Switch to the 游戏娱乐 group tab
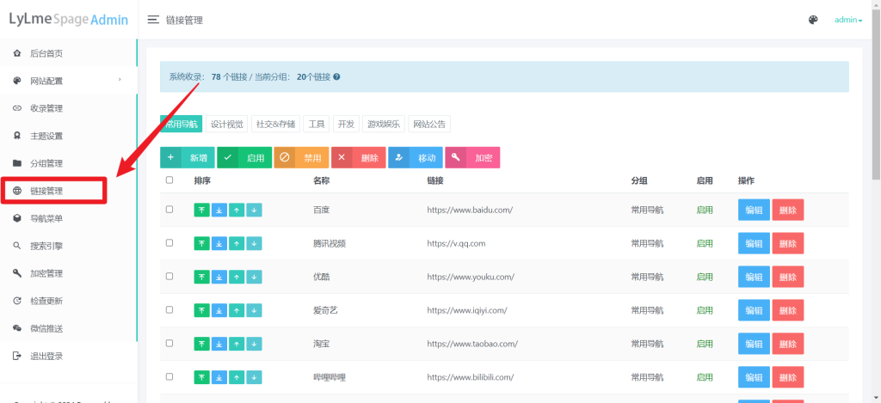The image size is (881, 403). pos(383,124)
